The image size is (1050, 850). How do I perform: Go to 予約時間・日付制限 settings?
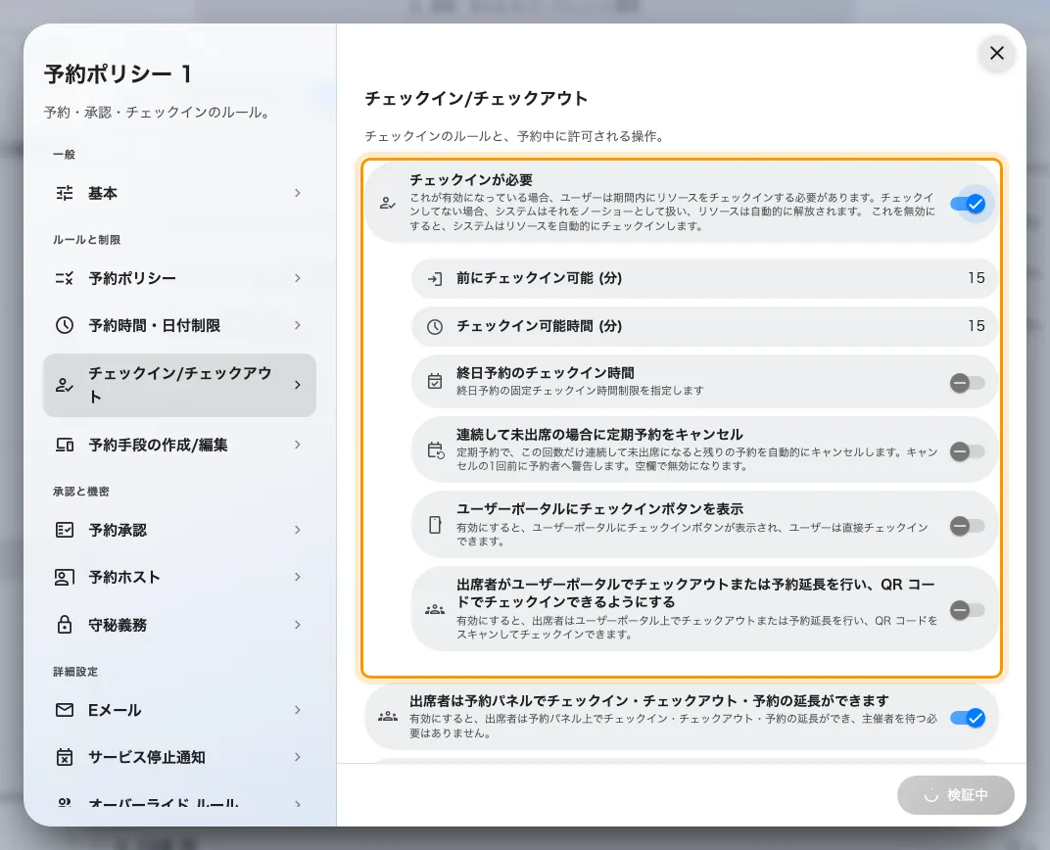click(179, 325)
